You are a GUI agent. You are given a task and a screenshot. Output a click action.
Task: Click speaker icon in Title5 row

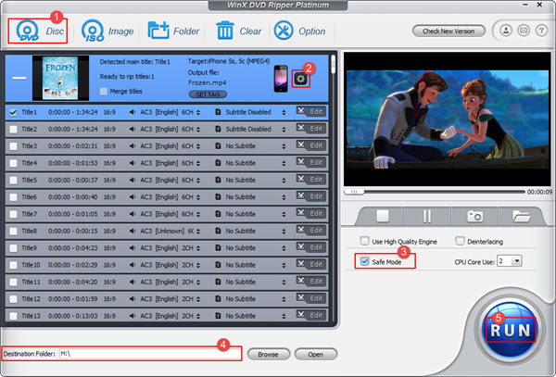pyautogui.click(x=133, y=181)
